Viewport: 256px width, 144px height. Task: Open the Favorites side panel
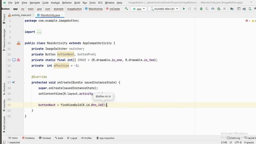coord(4,105)
